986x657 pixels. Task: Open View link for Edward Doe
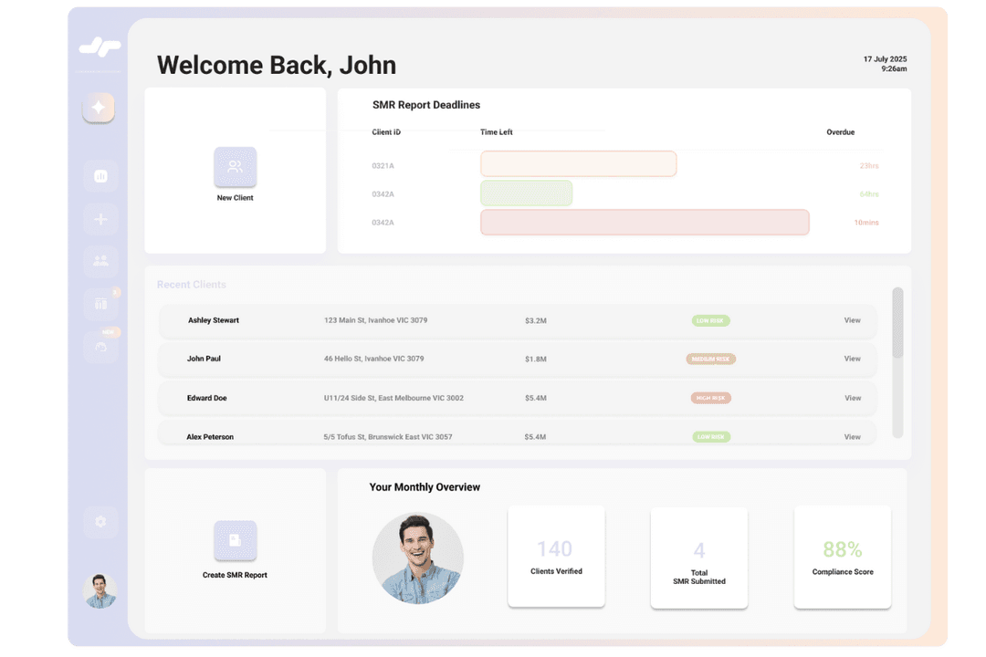[852, 398]
